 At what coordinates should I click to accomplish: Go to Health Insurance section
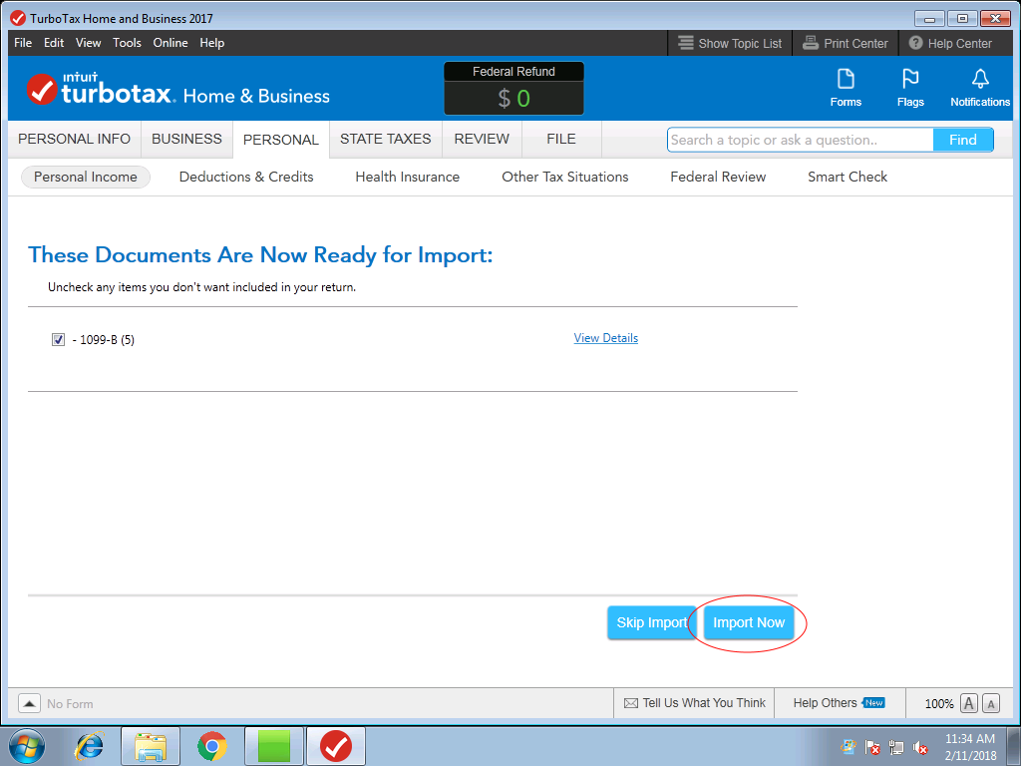(x=407, y=178)
